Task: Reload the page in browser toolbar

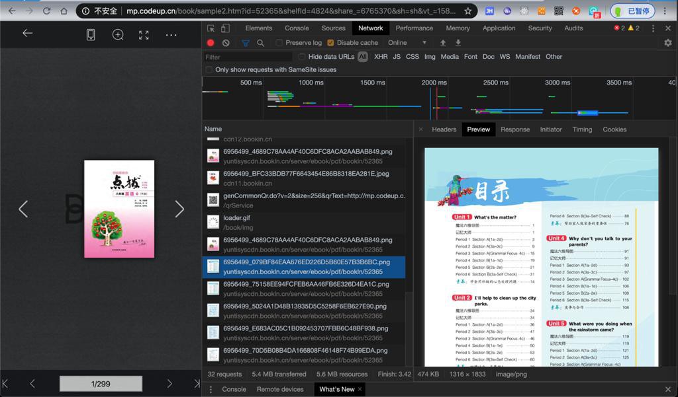Action: click(46, 11)
